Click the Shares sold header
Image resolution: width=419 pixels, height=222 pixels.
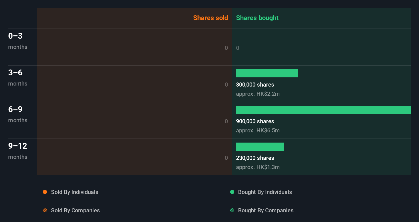pyautogui.click(x=211, y=18)
